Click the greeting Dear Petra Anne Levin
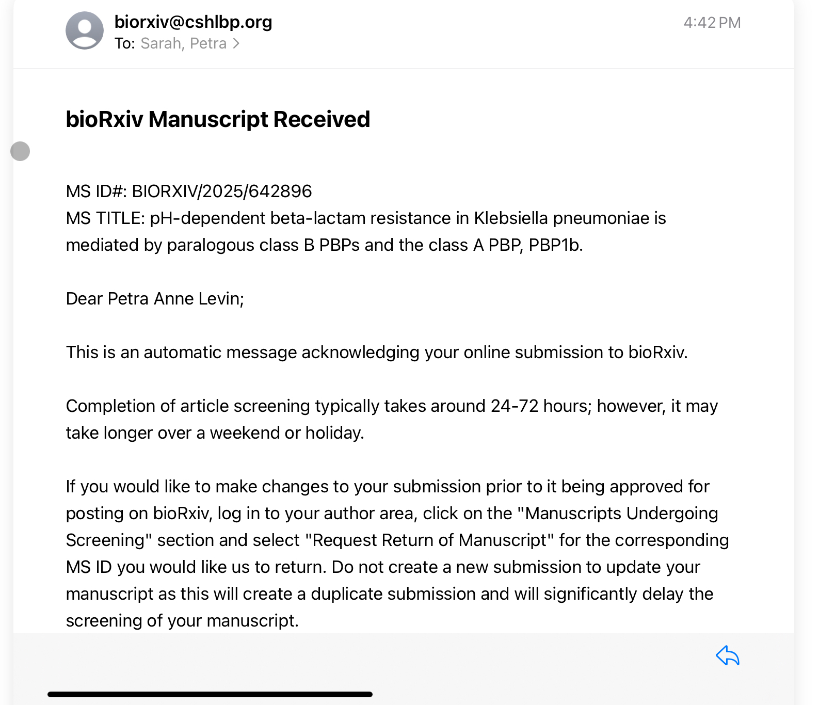The width and height of the screenshot is (819, 705). click(x=155, y=299)
